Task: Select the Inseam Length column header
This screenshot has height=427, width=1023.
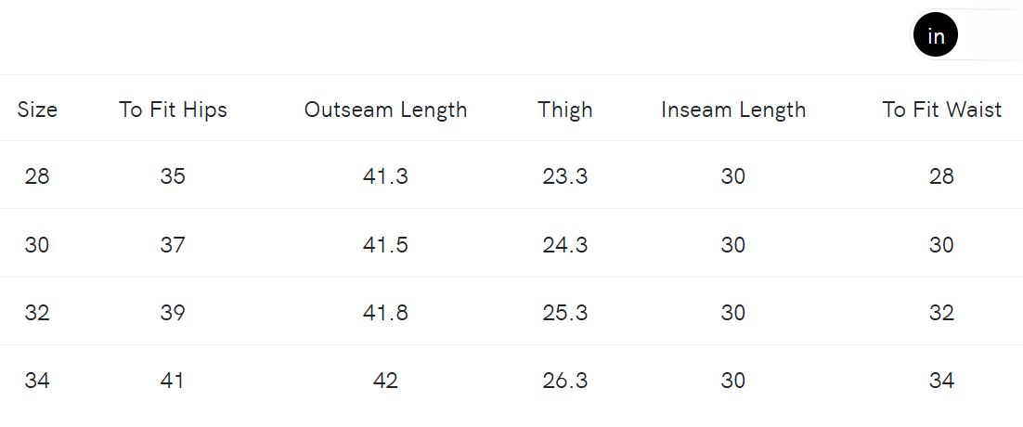Action: (733, 110)
